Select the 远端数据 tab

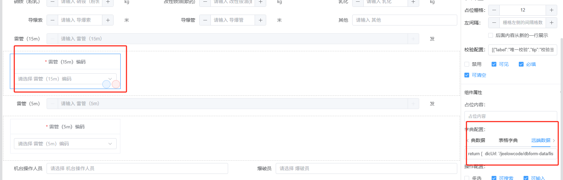coord(541,140)
